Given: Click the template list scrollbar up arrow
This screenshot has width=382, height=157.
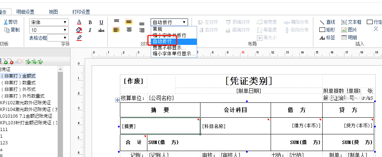Looking at the screenshot, I should [x=60, y=69].
